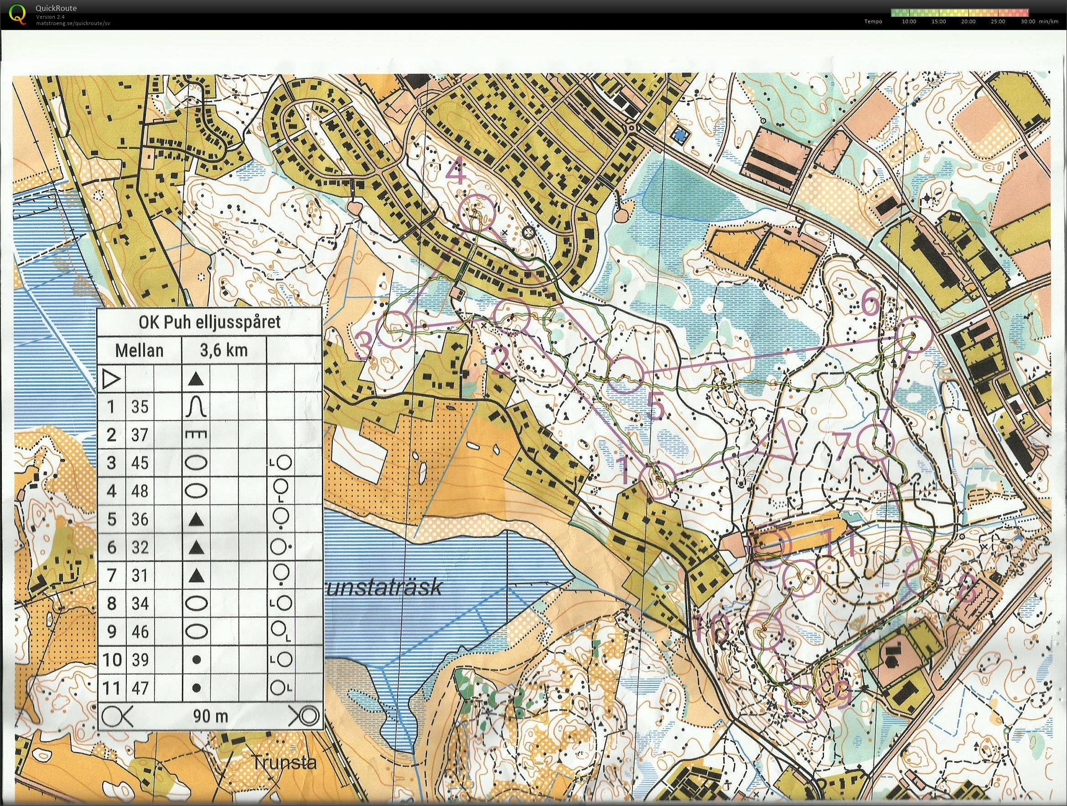Click the QuickRoute title text
Screen dimensions: 1067x806
[x=56, y=8]
